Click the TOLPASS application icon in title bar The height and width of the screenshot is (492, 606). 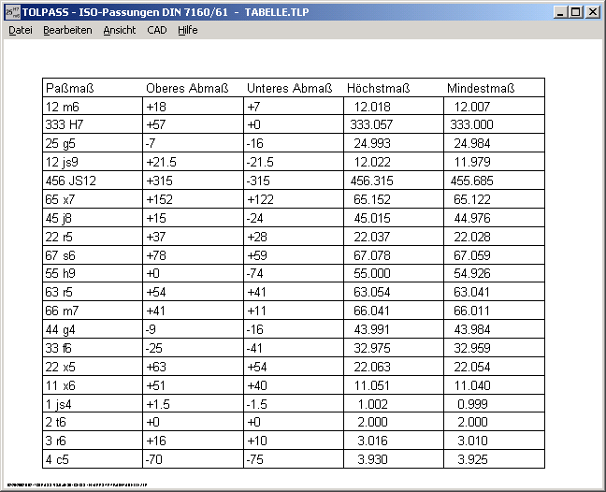click(x=12, y=11)
